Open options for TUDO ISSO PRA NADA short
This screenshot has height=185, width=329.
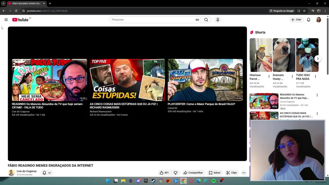coord(315,77)
